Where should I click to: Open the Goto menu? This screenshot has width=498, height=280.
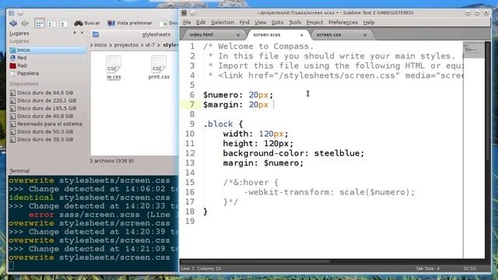[277, 23]
